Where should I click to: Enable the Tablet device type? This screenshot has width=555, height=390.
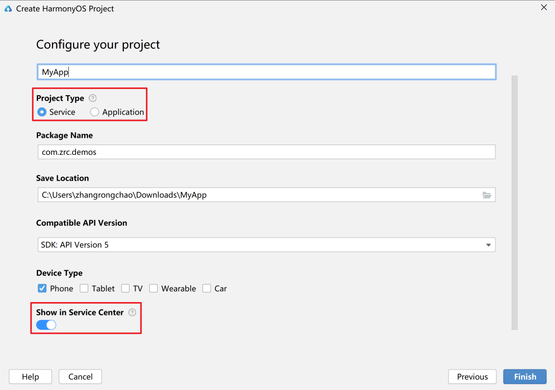pyautogui.click(x=84, y=289)
